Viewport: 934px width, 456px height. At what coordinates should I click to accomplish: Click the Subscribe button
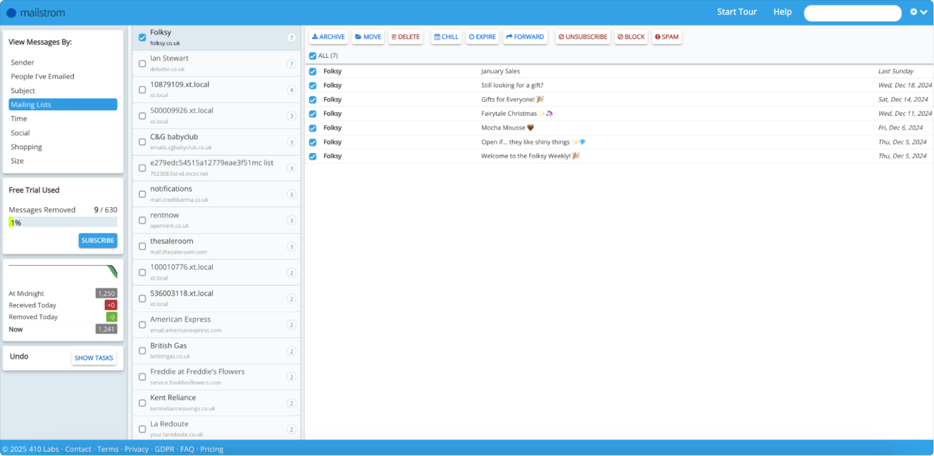pyautogui.click(x=98, y=240)
